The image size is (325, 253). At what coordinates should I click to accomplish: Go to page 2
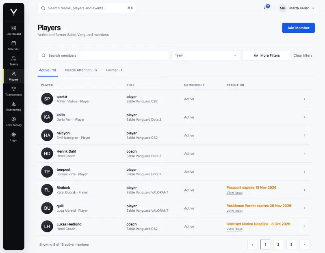tap(278, 244)
